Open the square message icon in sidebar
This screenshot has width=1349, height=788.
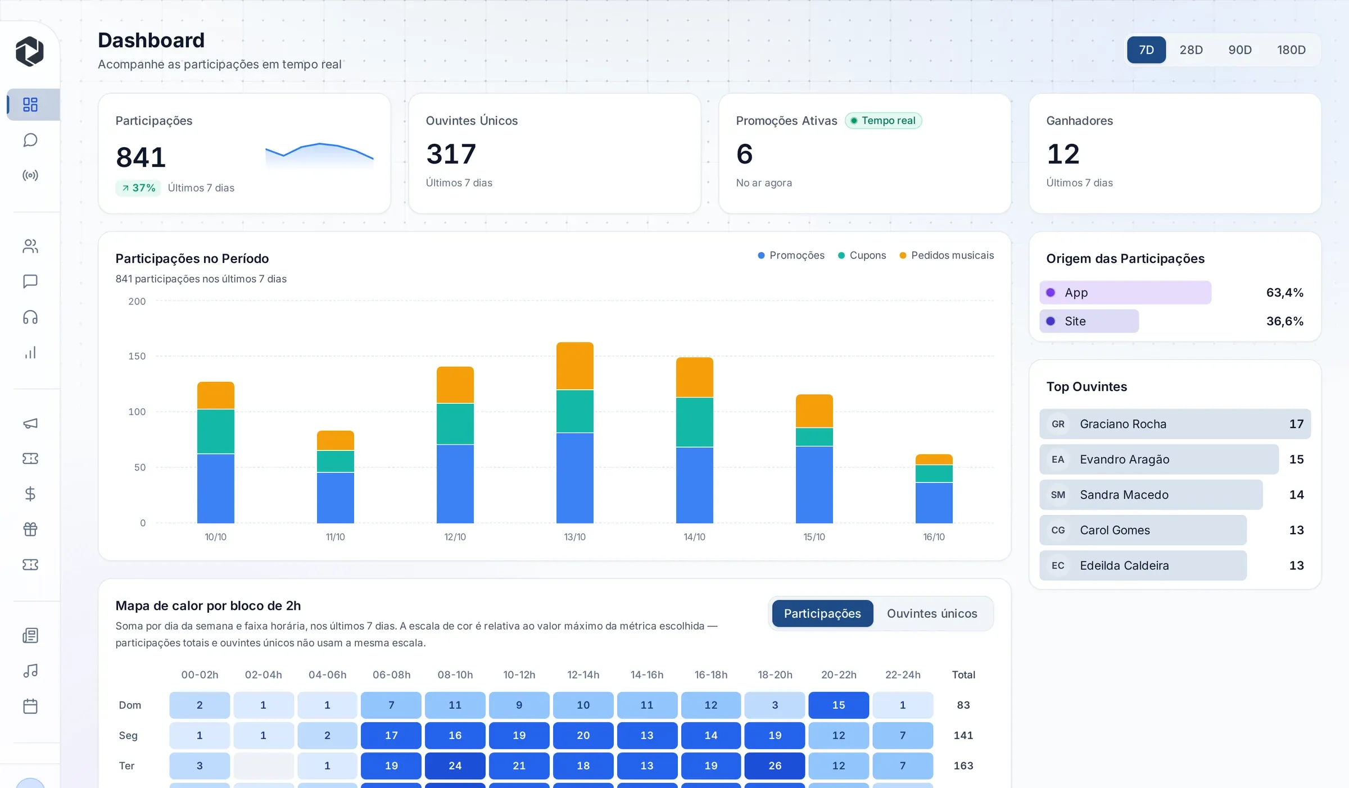[30, 281]
